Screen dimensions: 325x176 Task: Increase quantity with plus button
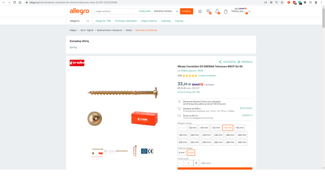click(196, 163)
